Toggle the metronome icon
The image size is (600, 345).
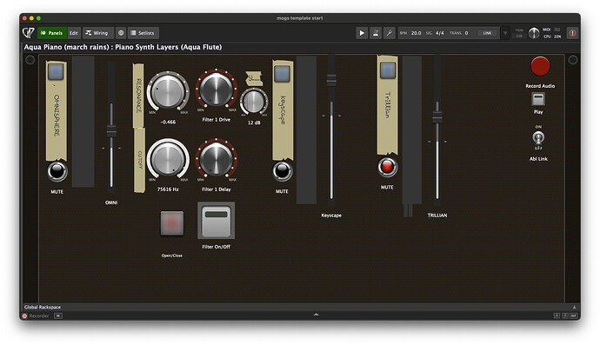pyautogui.click(x=376, y=33)
